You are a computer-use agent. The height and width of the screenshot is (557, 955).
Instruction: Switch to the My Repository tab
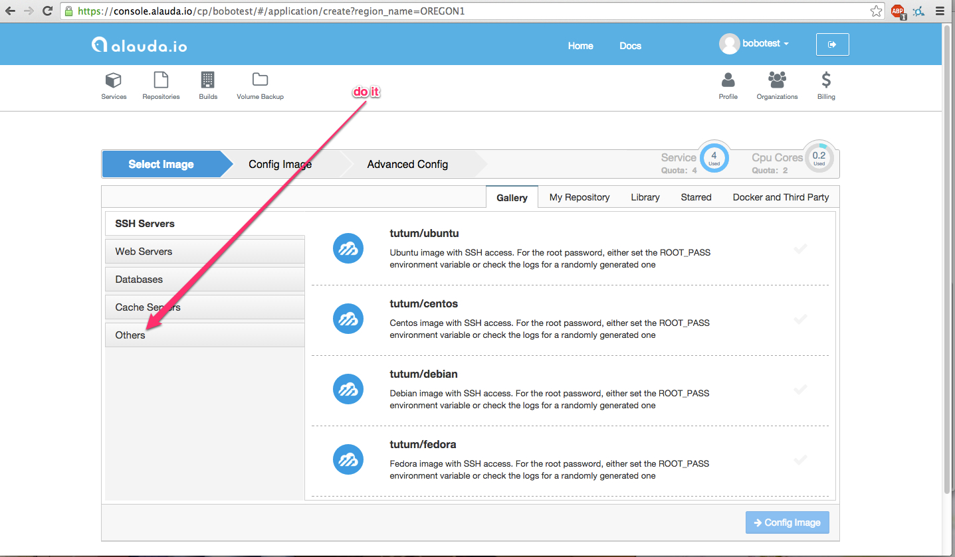pyautogui.click(x=580, y=197)
